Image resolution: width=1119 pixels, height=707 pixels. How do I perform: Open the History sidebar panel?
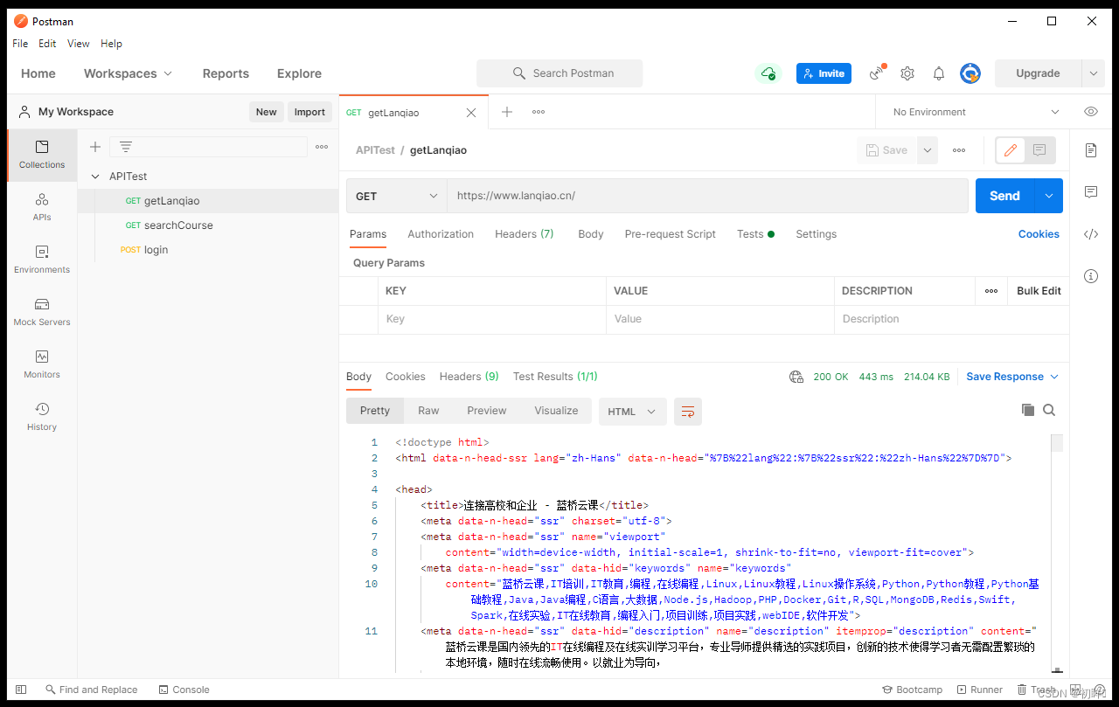[42, 417]
